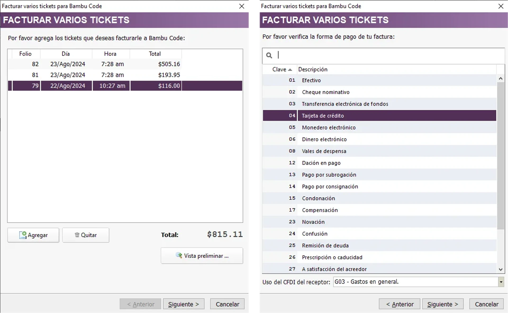Click the Siguiente button on the tickets dialog
The height and width of the screenshot is (313, 508).
184,304
